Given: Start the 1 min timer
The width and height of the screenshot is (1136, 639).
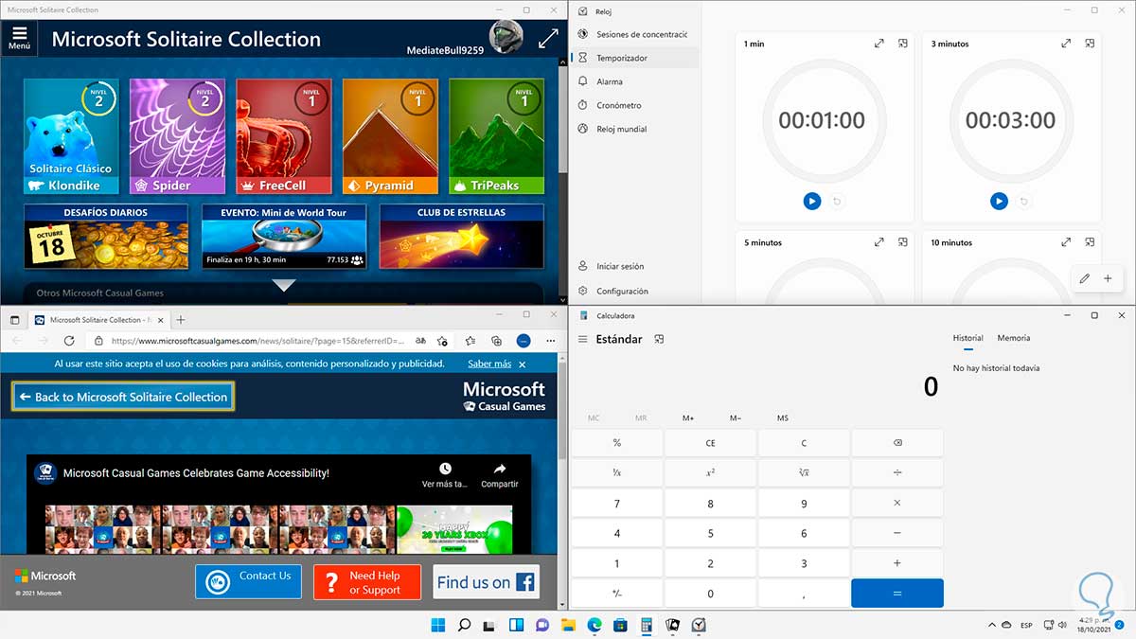Looking at the screenshot, I should tap(811, 201).
